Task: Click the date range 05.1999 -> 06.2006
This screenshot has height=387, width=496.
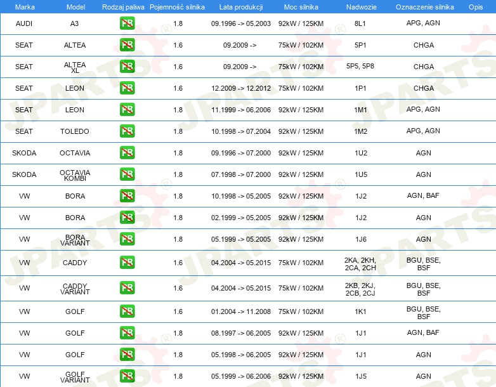Action: pos(241,376)
